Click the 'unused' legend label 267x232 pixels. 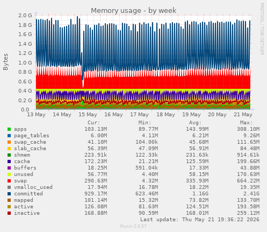coord(24,174)
